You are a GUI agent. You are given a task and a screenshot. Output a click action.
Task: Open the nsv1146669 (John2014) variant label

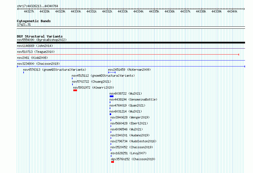(35, 46)
